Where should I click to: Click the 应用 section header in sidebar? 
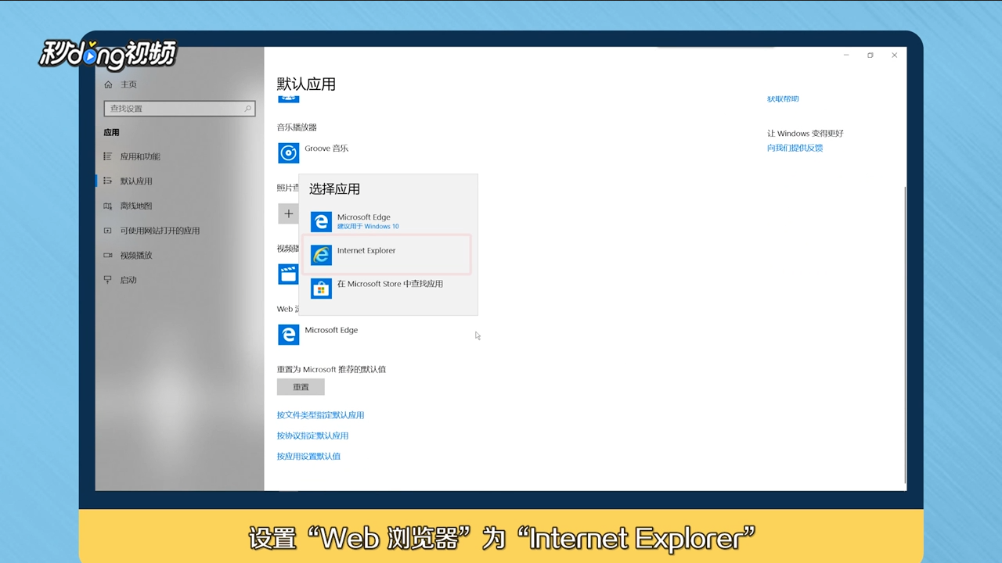click(x=111, y=133)
